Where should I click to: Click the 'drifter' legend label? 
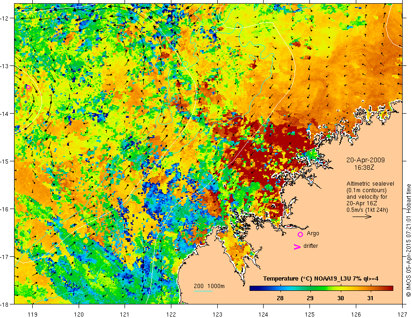click(310, 246)
